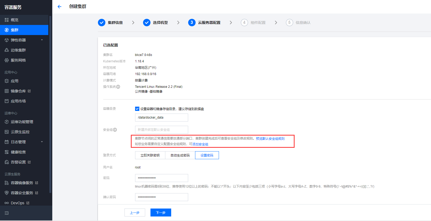This screenshot has height=221, width=431.
Task: Open 服务网格 in the sidebar
Action: [x=18, y=60]
